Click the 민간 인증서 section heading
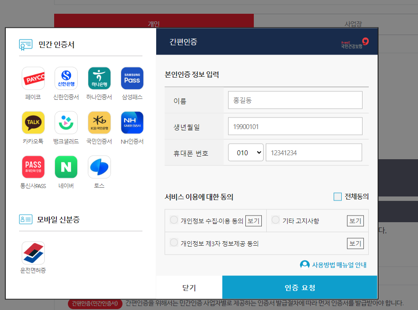 (56, 44)
